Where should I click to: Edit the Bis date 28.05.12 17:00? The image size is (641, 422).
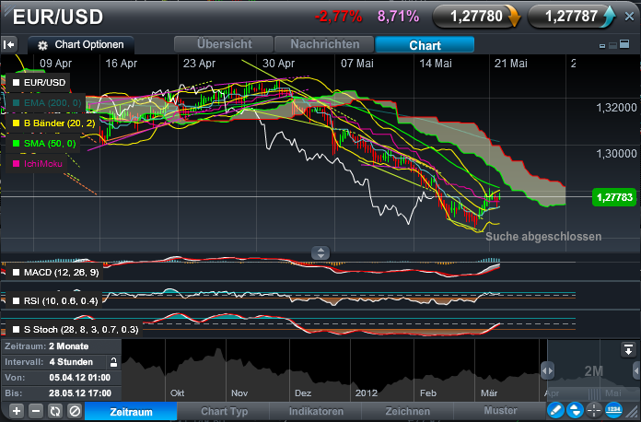[x=80, y=393]
